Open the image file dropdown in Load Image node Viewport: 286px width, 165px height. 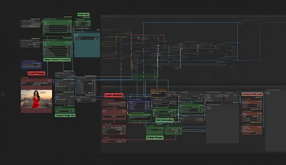[x=36, y=83]
